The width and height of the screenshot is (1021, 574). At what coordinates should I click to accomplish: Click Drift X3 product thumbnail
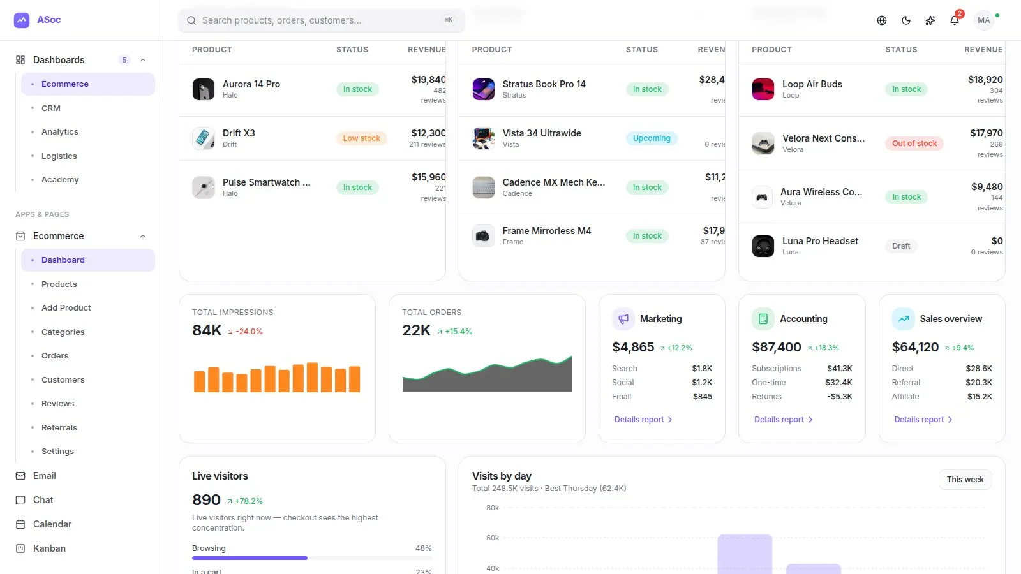tap(204, 138)
